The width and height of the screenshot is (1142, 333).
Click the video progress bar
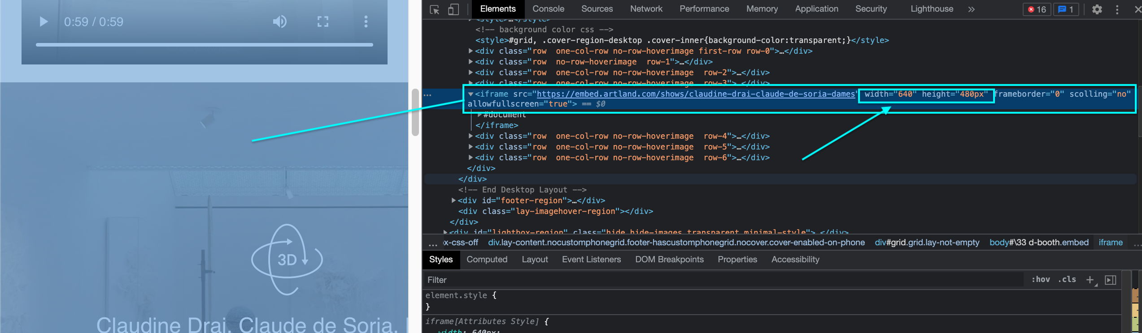coord(205,45)
